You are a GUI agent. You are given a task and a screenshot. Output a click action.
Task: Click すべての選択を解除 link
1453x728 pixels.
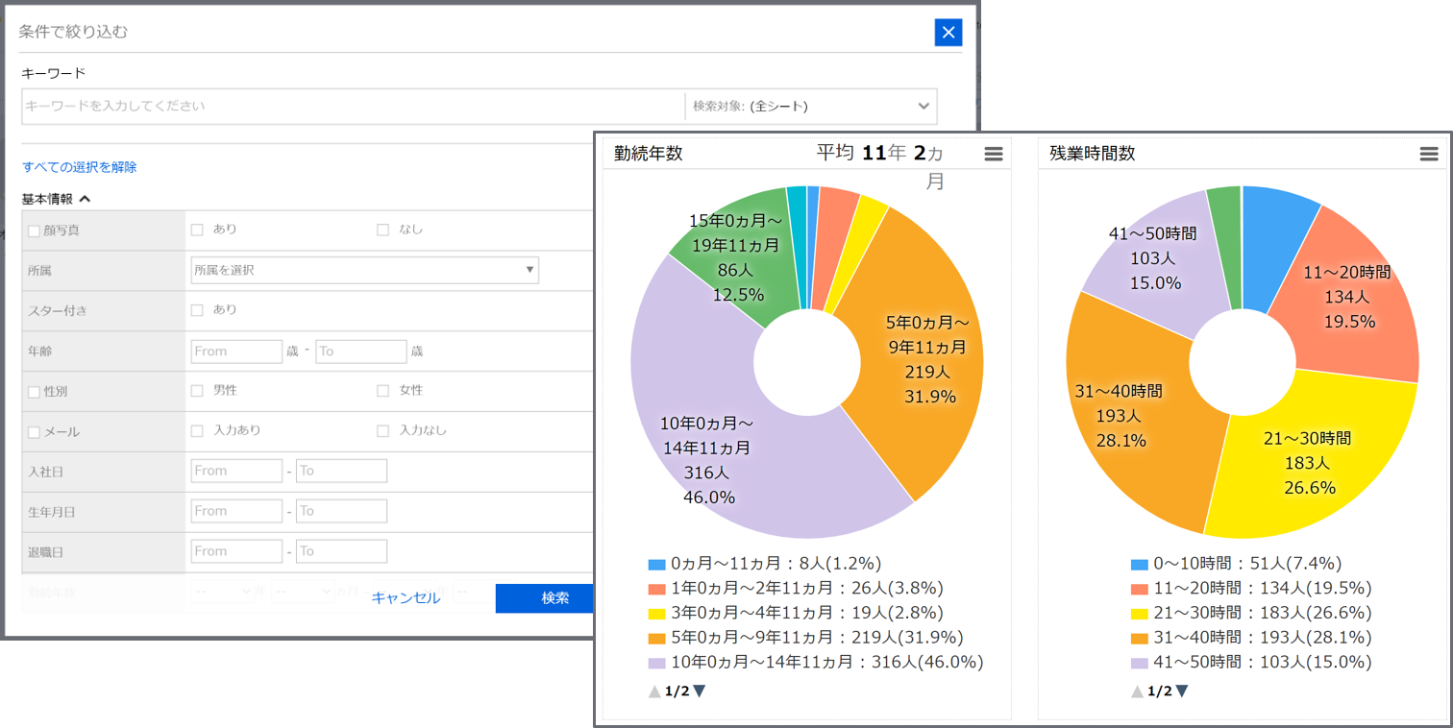click(80, 167)
